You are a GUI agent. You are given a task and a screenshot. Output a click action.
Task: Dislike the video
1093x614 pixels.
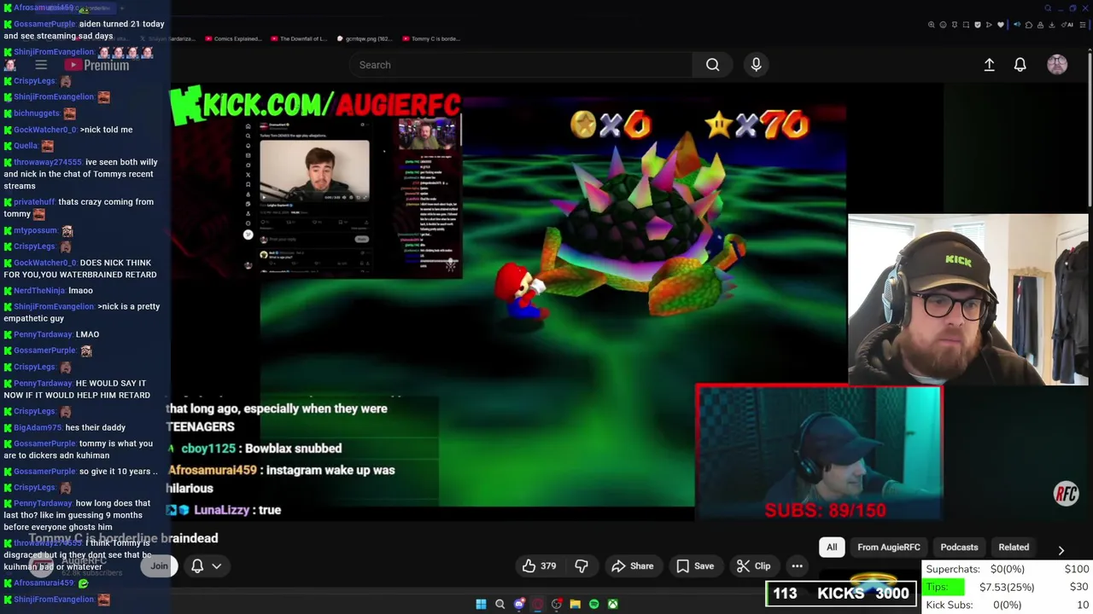(582, 566)
